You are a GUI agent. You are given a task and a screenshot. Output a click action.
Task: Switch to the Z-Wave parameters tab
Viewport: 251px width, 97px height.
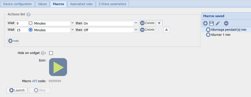tap(112, 4)
